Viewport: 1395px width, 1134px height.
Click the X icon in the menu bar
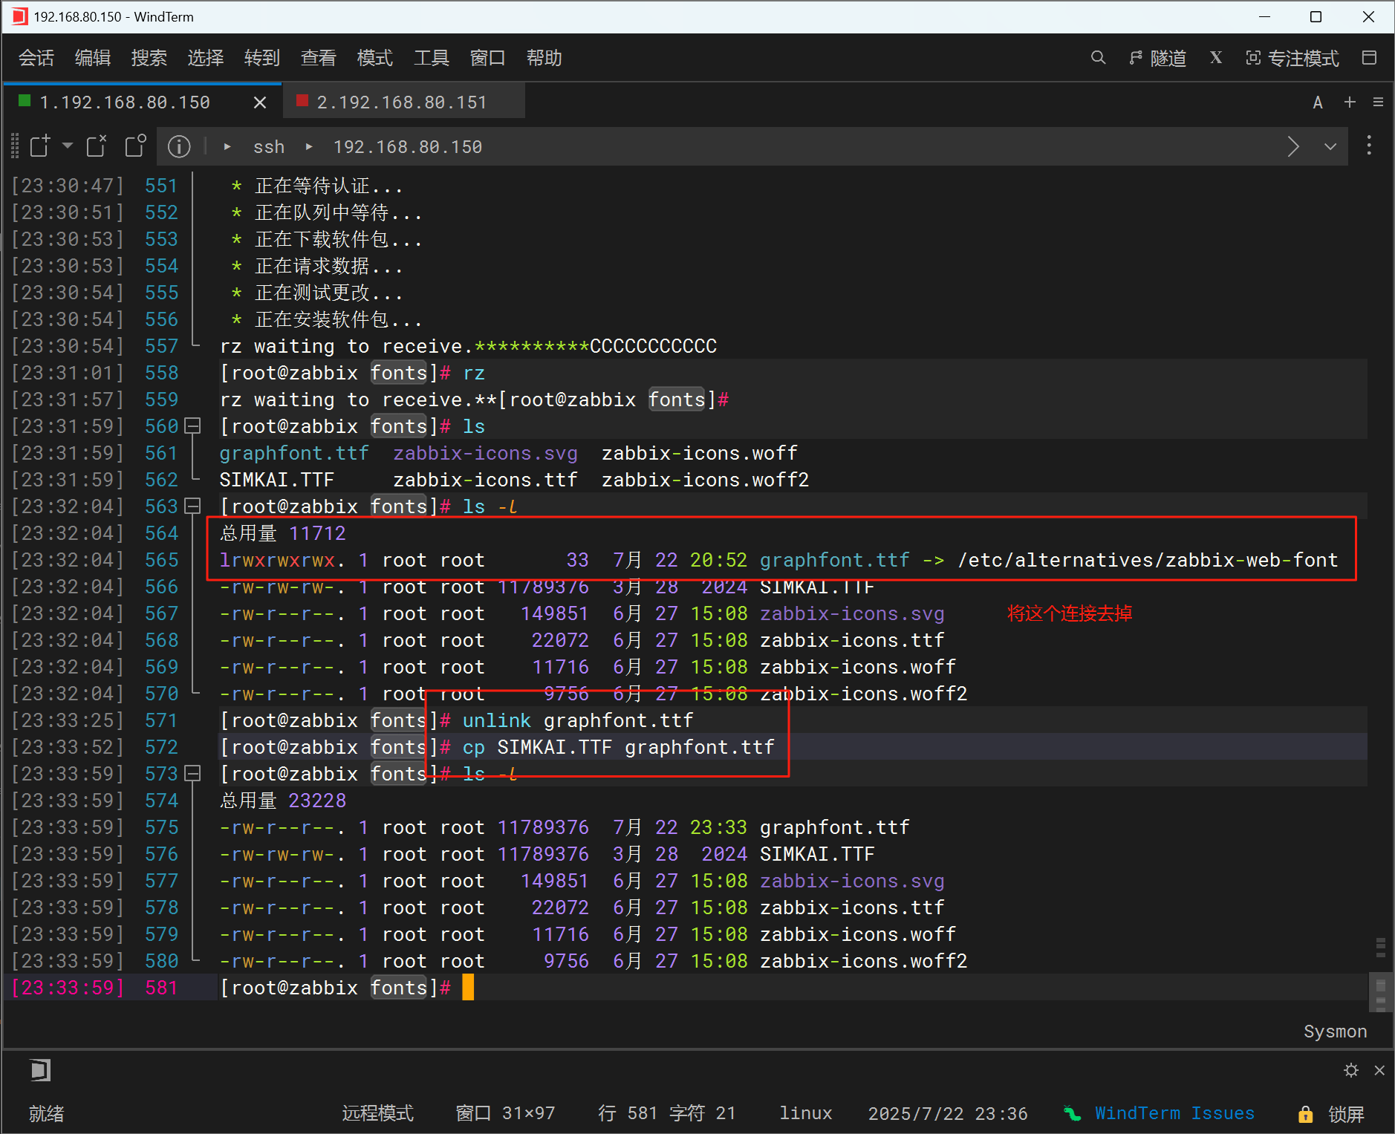(1216, 58)
